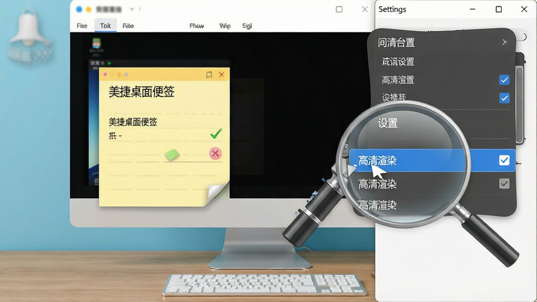Viewport: 537px width, 302px height.
Task: Click the curled page corner of the sticky note
Action: coord(218,193)
